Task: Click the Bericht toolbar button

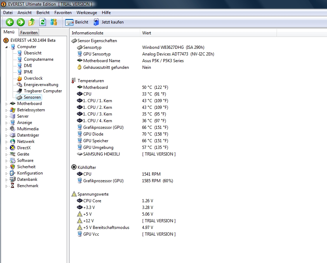Action: (77, 22)
